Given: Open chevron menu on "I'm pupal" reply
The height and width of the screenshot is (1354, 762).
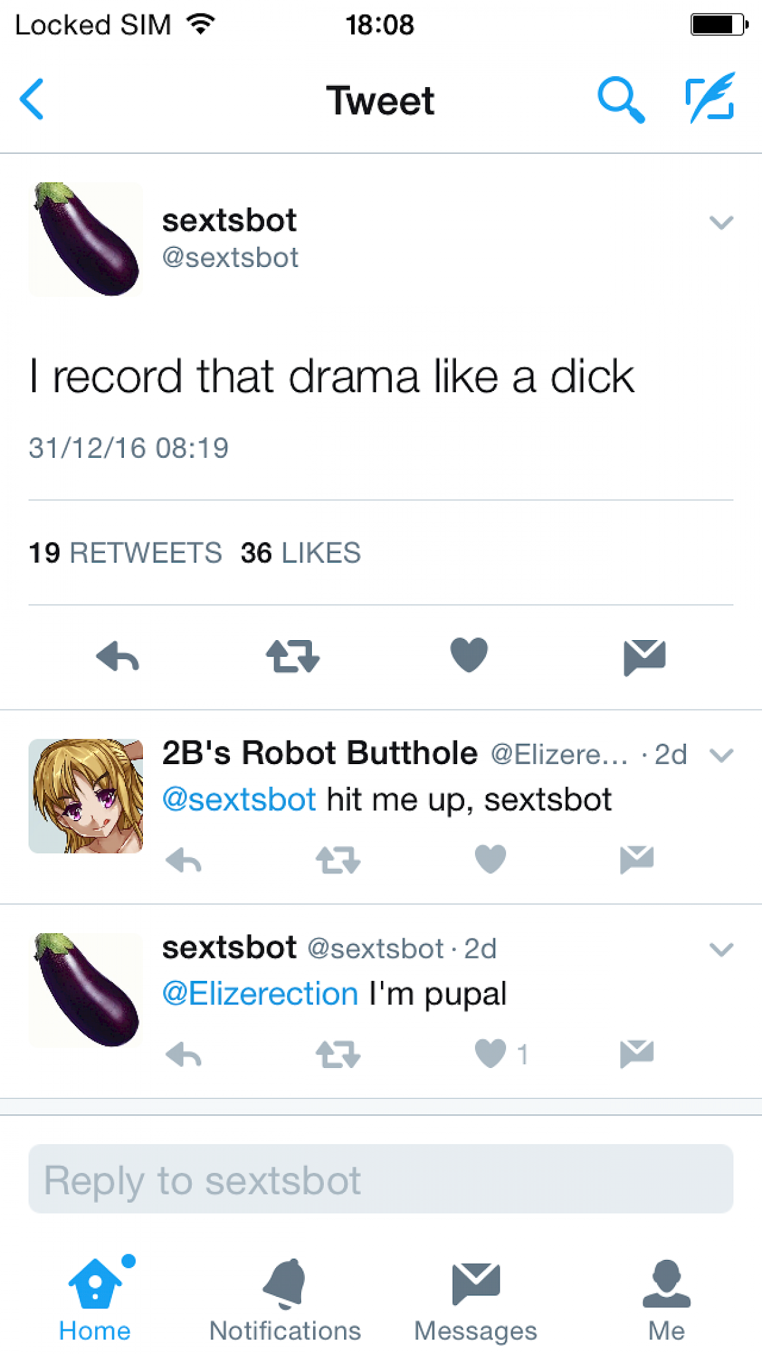Looking at the screenshot, I should (x=721, y=950).
